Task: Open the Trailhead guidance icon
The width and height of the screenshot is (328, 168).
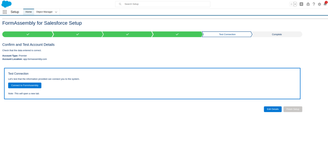Action: (x=308, y=4)
